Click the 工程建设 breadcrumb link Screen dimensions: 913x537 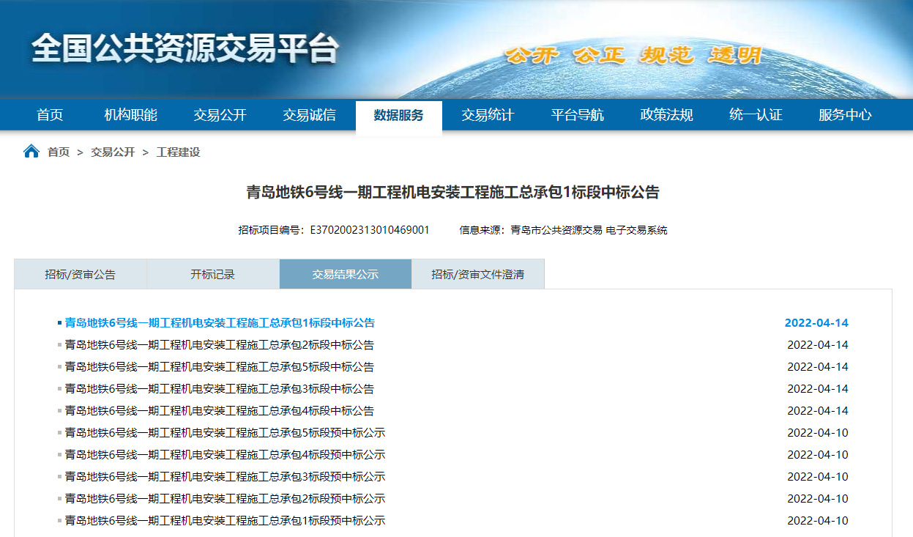pos(178,152)
